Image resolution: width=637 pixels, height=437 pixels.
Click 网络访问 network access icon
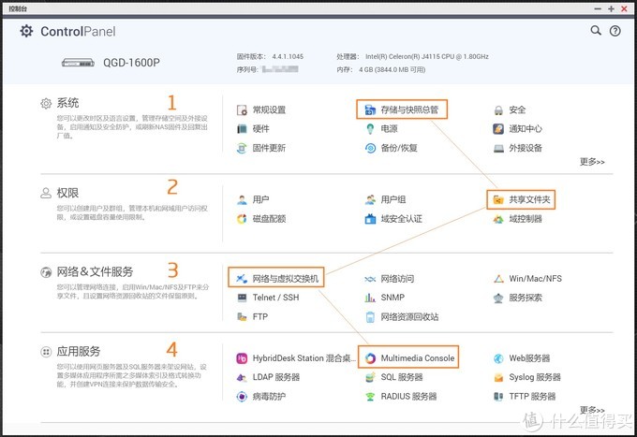(x=370, y=279)
